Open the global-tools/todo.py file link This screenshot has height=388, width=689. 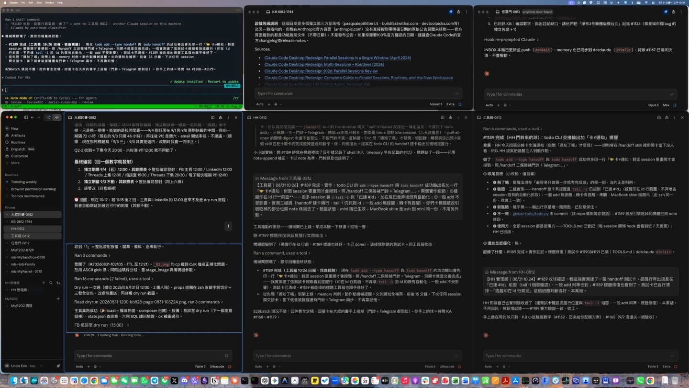coord(530,214)
